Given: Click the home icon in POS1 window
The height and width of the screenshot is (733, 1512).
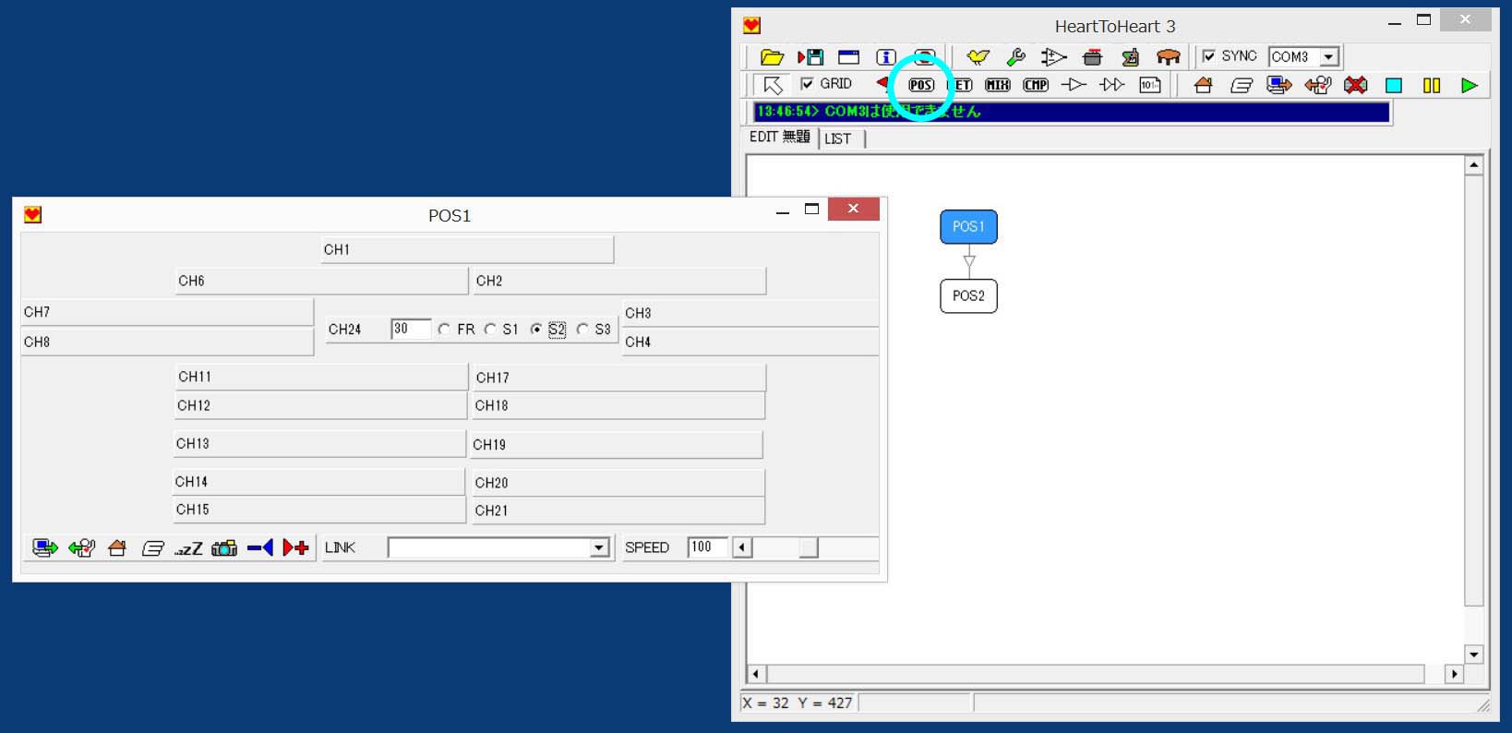Looking at the screenshot, I should coord(116,548).
